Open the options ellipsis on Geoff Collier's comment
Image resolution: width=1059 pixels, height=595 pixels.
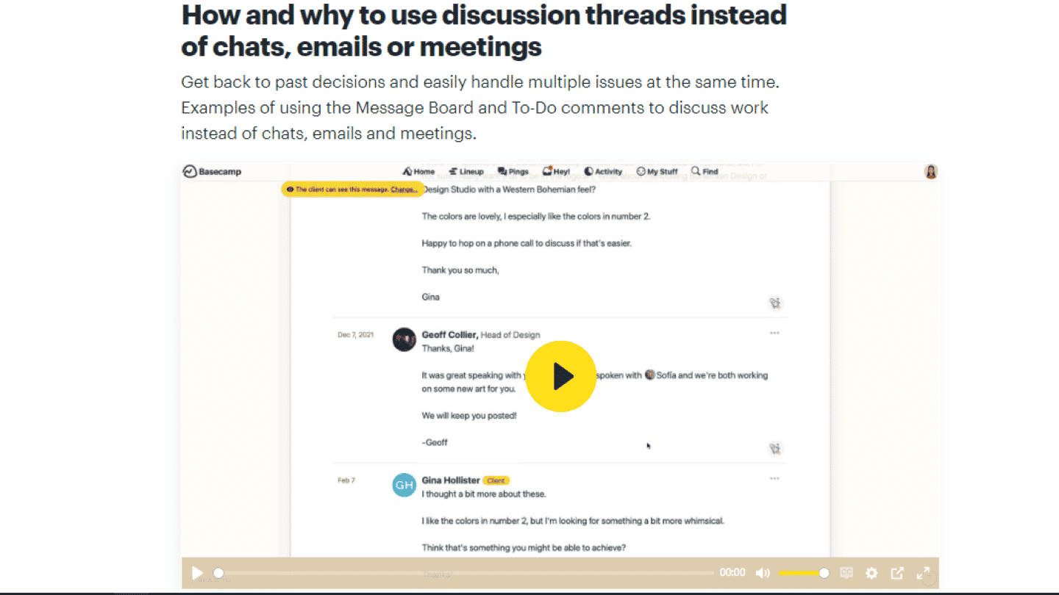point(774,333)
